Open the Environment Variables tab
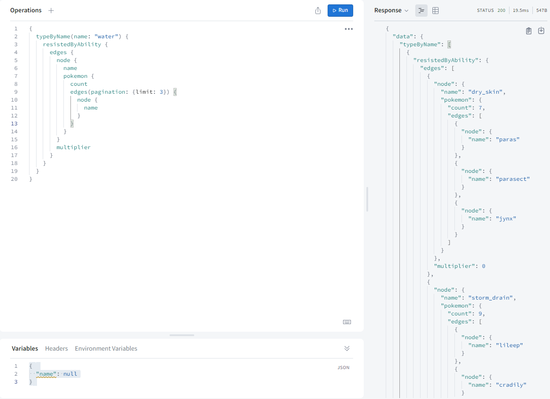The height and width of the screenshot is (399, 550). pos(106,348)
